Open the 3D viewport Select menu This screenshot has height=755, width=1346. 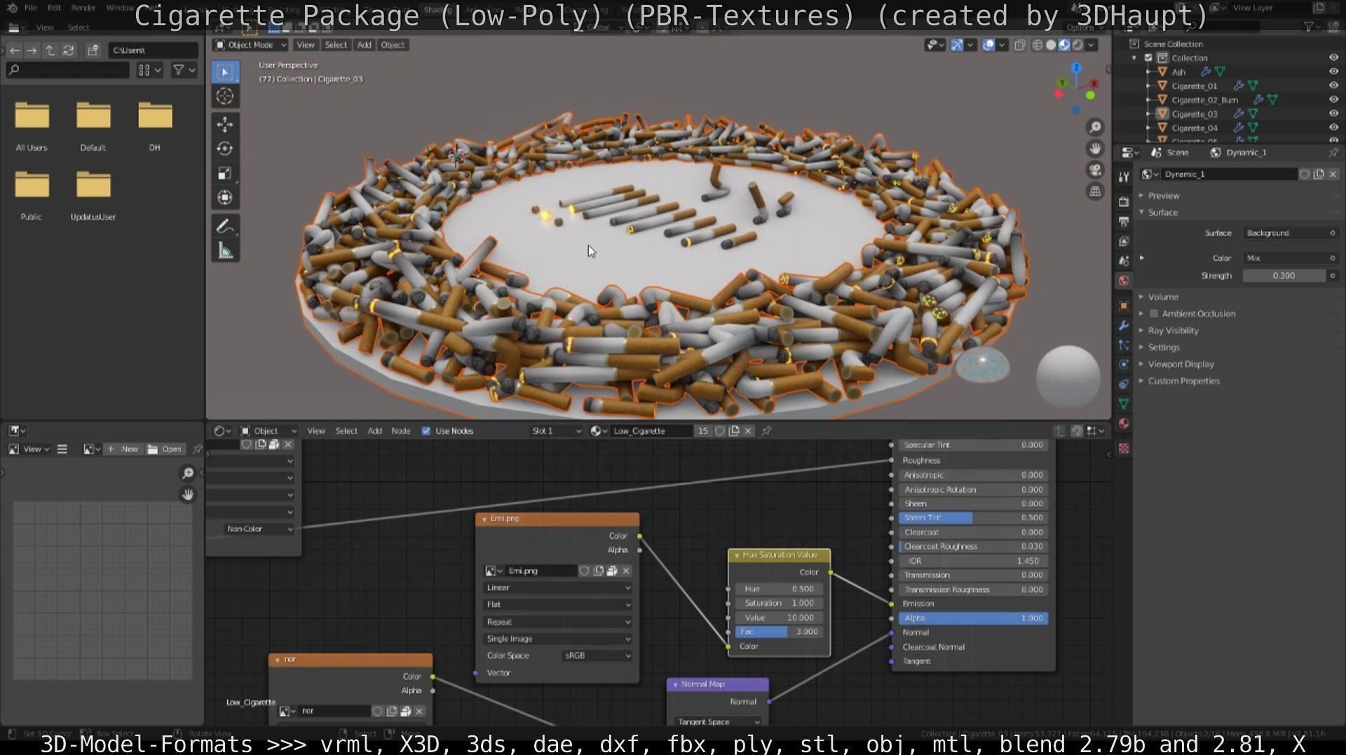click(336, 45)
